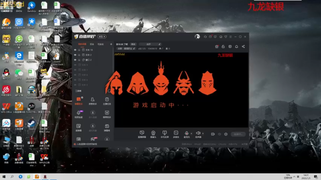Toggle preview eye icon in bottom bar

pyautogui.click(x=219, y=134)
